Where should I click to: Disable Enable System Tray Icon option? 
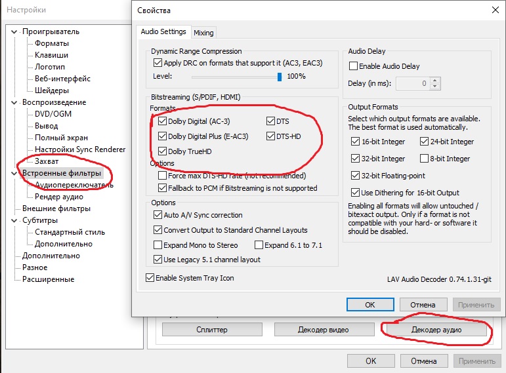click(150, 278)
